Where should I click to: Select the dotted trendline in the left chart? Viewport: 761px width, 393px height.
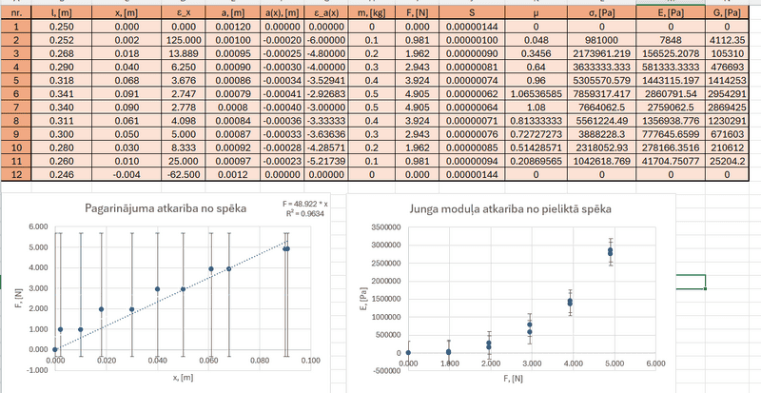click(x=170, y=296)
